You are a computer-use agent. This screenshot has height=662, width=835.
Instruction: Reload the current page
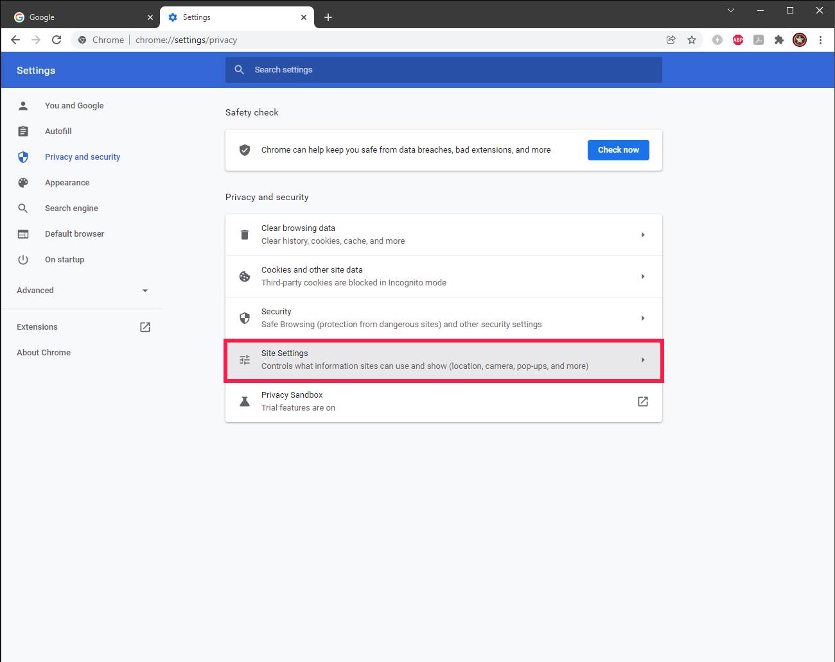[57, 40]
